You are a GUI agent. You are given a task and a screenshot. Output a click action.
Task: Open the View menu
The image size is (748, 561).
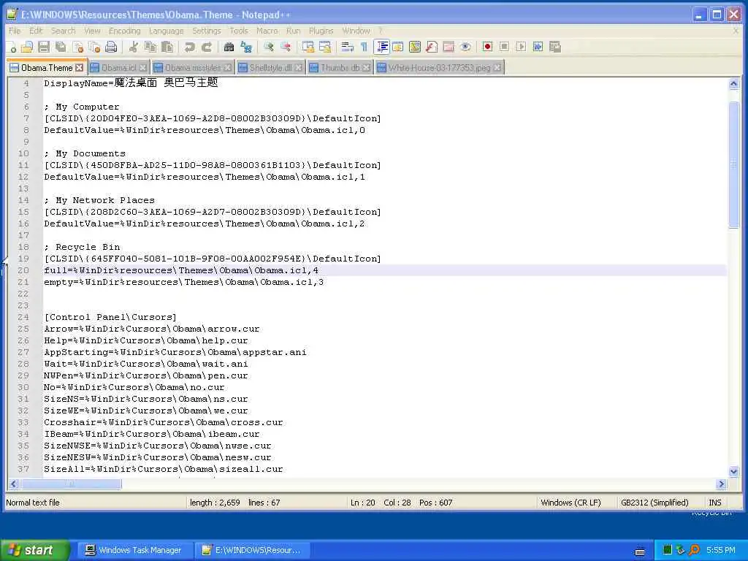[x=92, y=31]
